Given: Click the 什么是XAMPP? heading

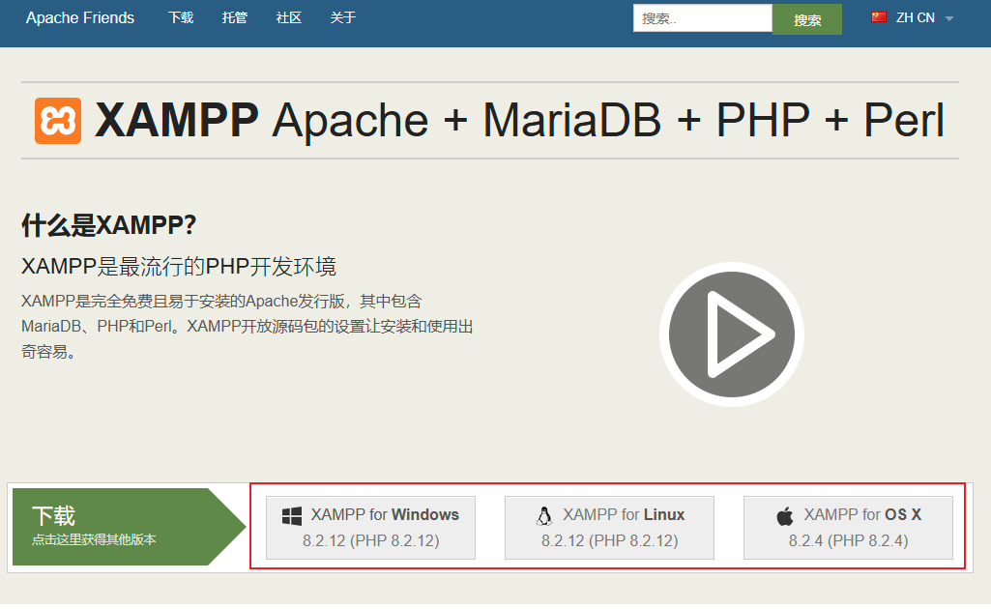Looking at the screenshot, I should pos(109,225).
